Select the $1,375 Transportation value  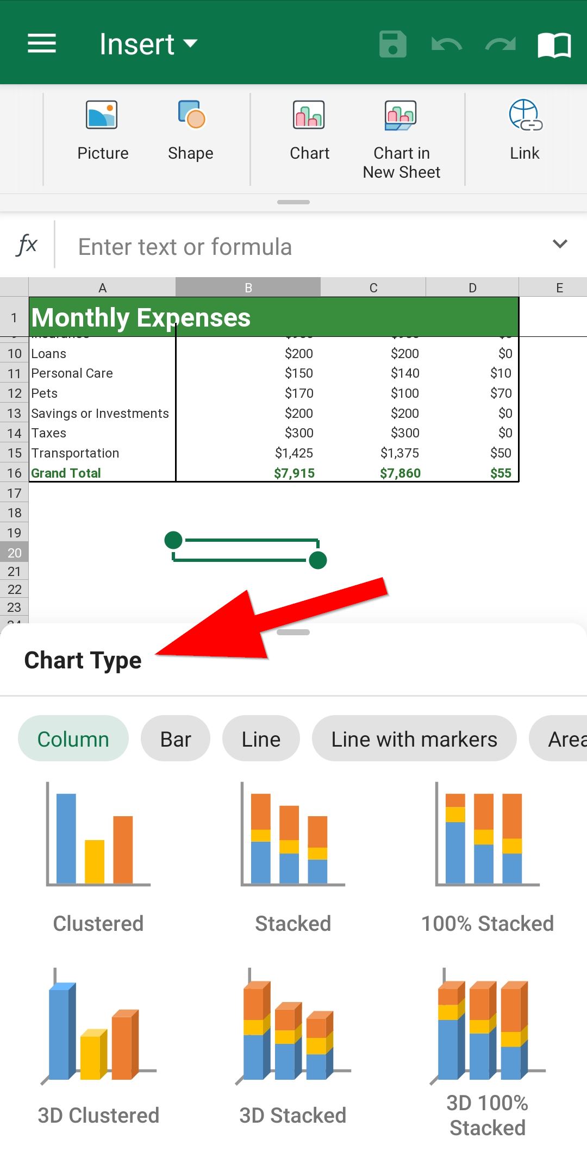click(x=373, y=453)
